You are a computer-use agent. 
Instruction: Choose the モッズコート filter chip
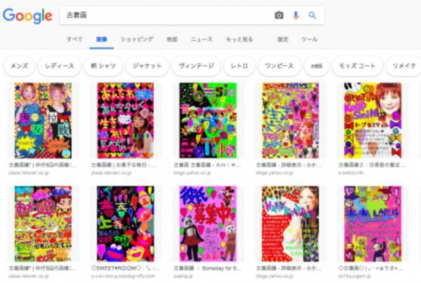point(357,66)
